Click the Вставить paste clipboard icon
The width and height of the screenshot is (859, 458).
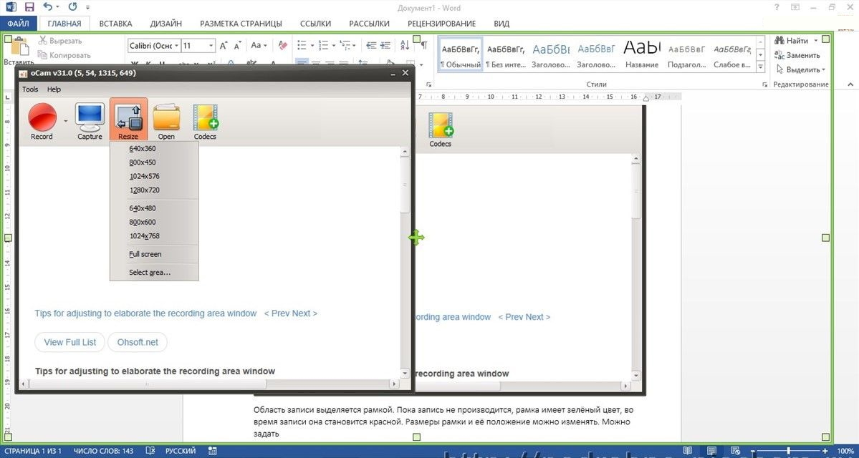tap(19, 46)
